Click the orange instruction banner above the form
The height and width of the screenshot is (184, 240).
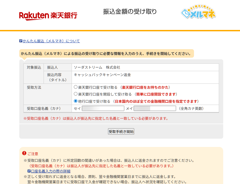click(x=106, y=54)
